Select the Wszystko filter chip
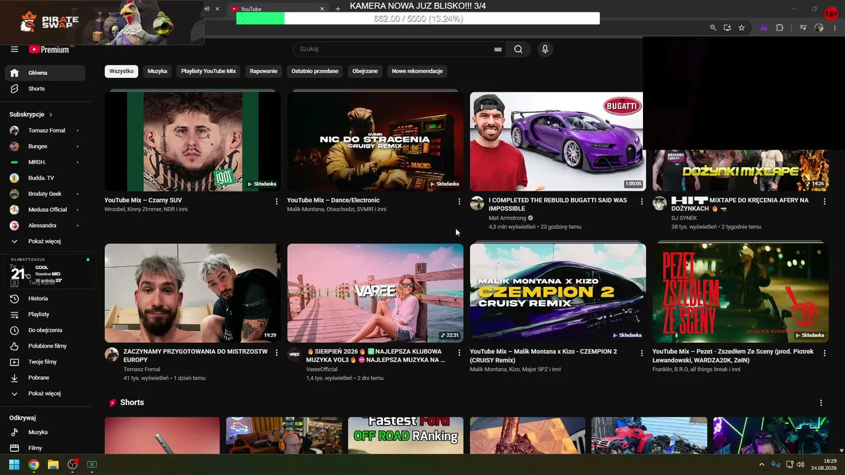Viewport: 845px width, 475px height. point(121,71)
